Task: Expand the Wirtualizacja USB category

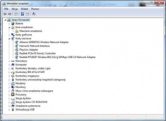Action: coord(9,110)
